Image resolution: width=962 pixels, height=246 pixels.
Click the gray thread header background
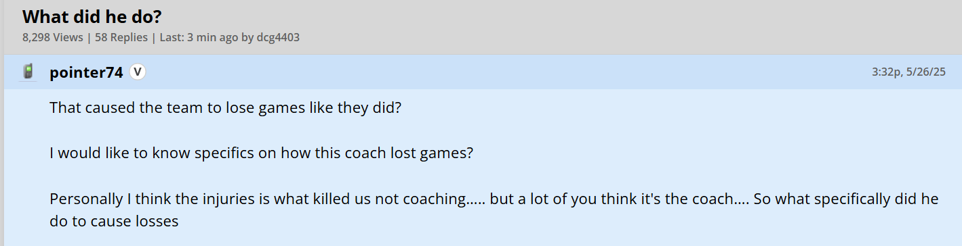[610, 27]
